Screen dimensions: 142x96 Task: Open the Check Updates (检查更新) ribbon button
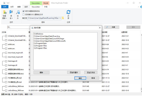click(x=4, y=15)
